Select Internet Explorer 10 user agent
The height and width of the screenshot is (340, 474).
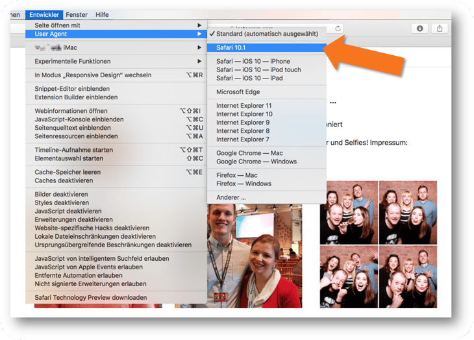coord(267,114)
